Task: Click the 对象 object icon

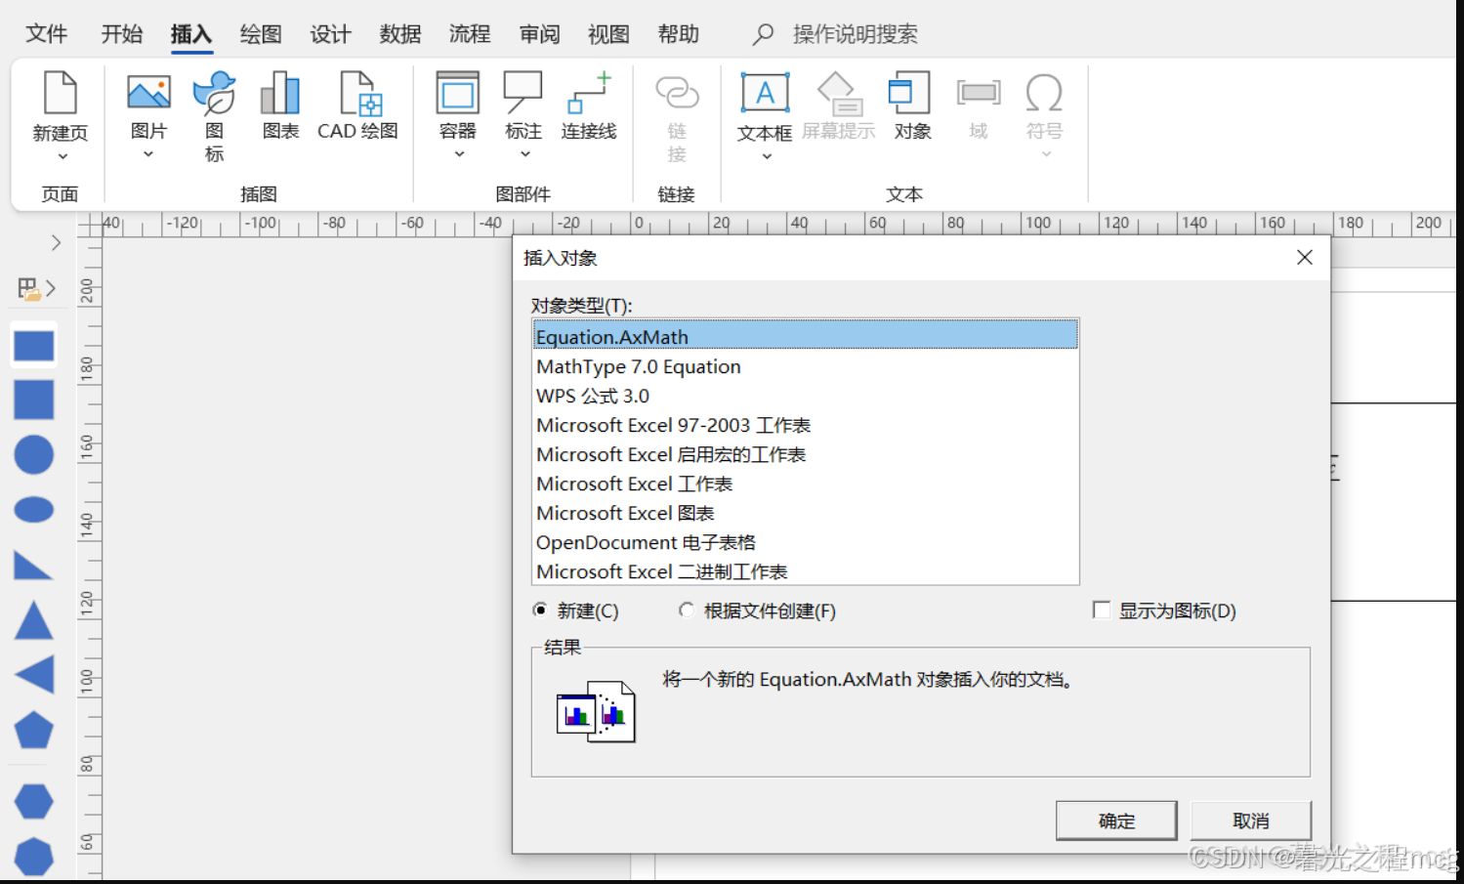Action: coord(910,93)
